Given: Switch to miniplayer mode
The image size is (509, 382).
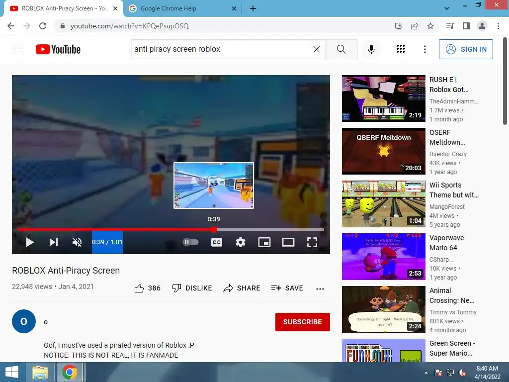Looking at the screenshot, I should click(x=264, y=242).
